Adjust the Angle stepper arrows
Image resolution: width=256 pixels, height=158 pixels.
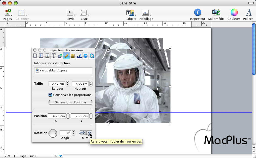tap(74, 133)
